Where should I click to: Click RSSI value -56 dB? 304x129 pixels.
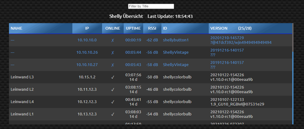(x=152, y=52)
